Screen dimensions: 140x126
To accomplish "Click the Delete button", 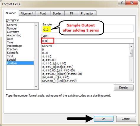I will (123, 88).
